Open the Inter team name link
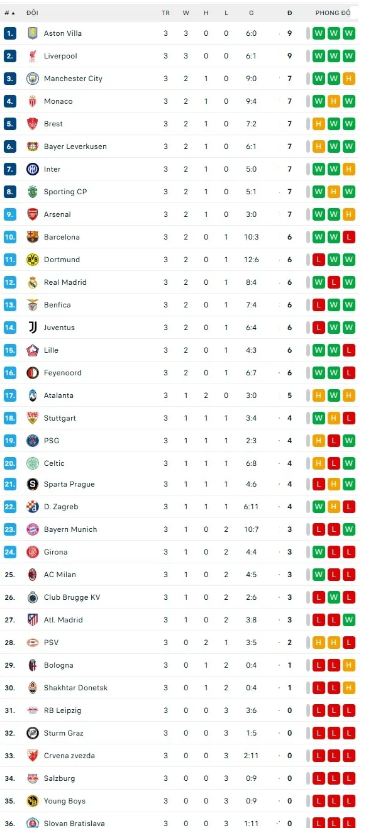 [x=52, y=169]
